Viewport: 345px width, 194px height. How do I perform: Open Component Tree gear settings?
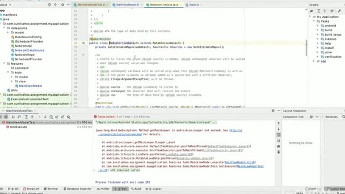[311, 117]
